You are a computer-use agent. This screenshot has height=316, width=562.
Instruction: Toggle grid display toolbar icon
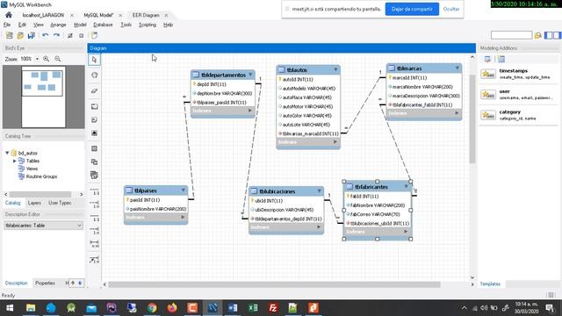tap(70, 35)
